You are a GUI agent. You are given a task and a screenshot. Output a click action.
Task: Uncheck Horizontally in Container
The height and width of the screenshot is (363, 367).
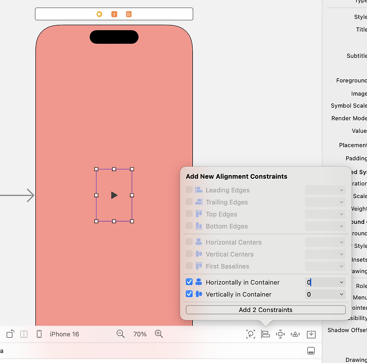[x=189, y=282]
